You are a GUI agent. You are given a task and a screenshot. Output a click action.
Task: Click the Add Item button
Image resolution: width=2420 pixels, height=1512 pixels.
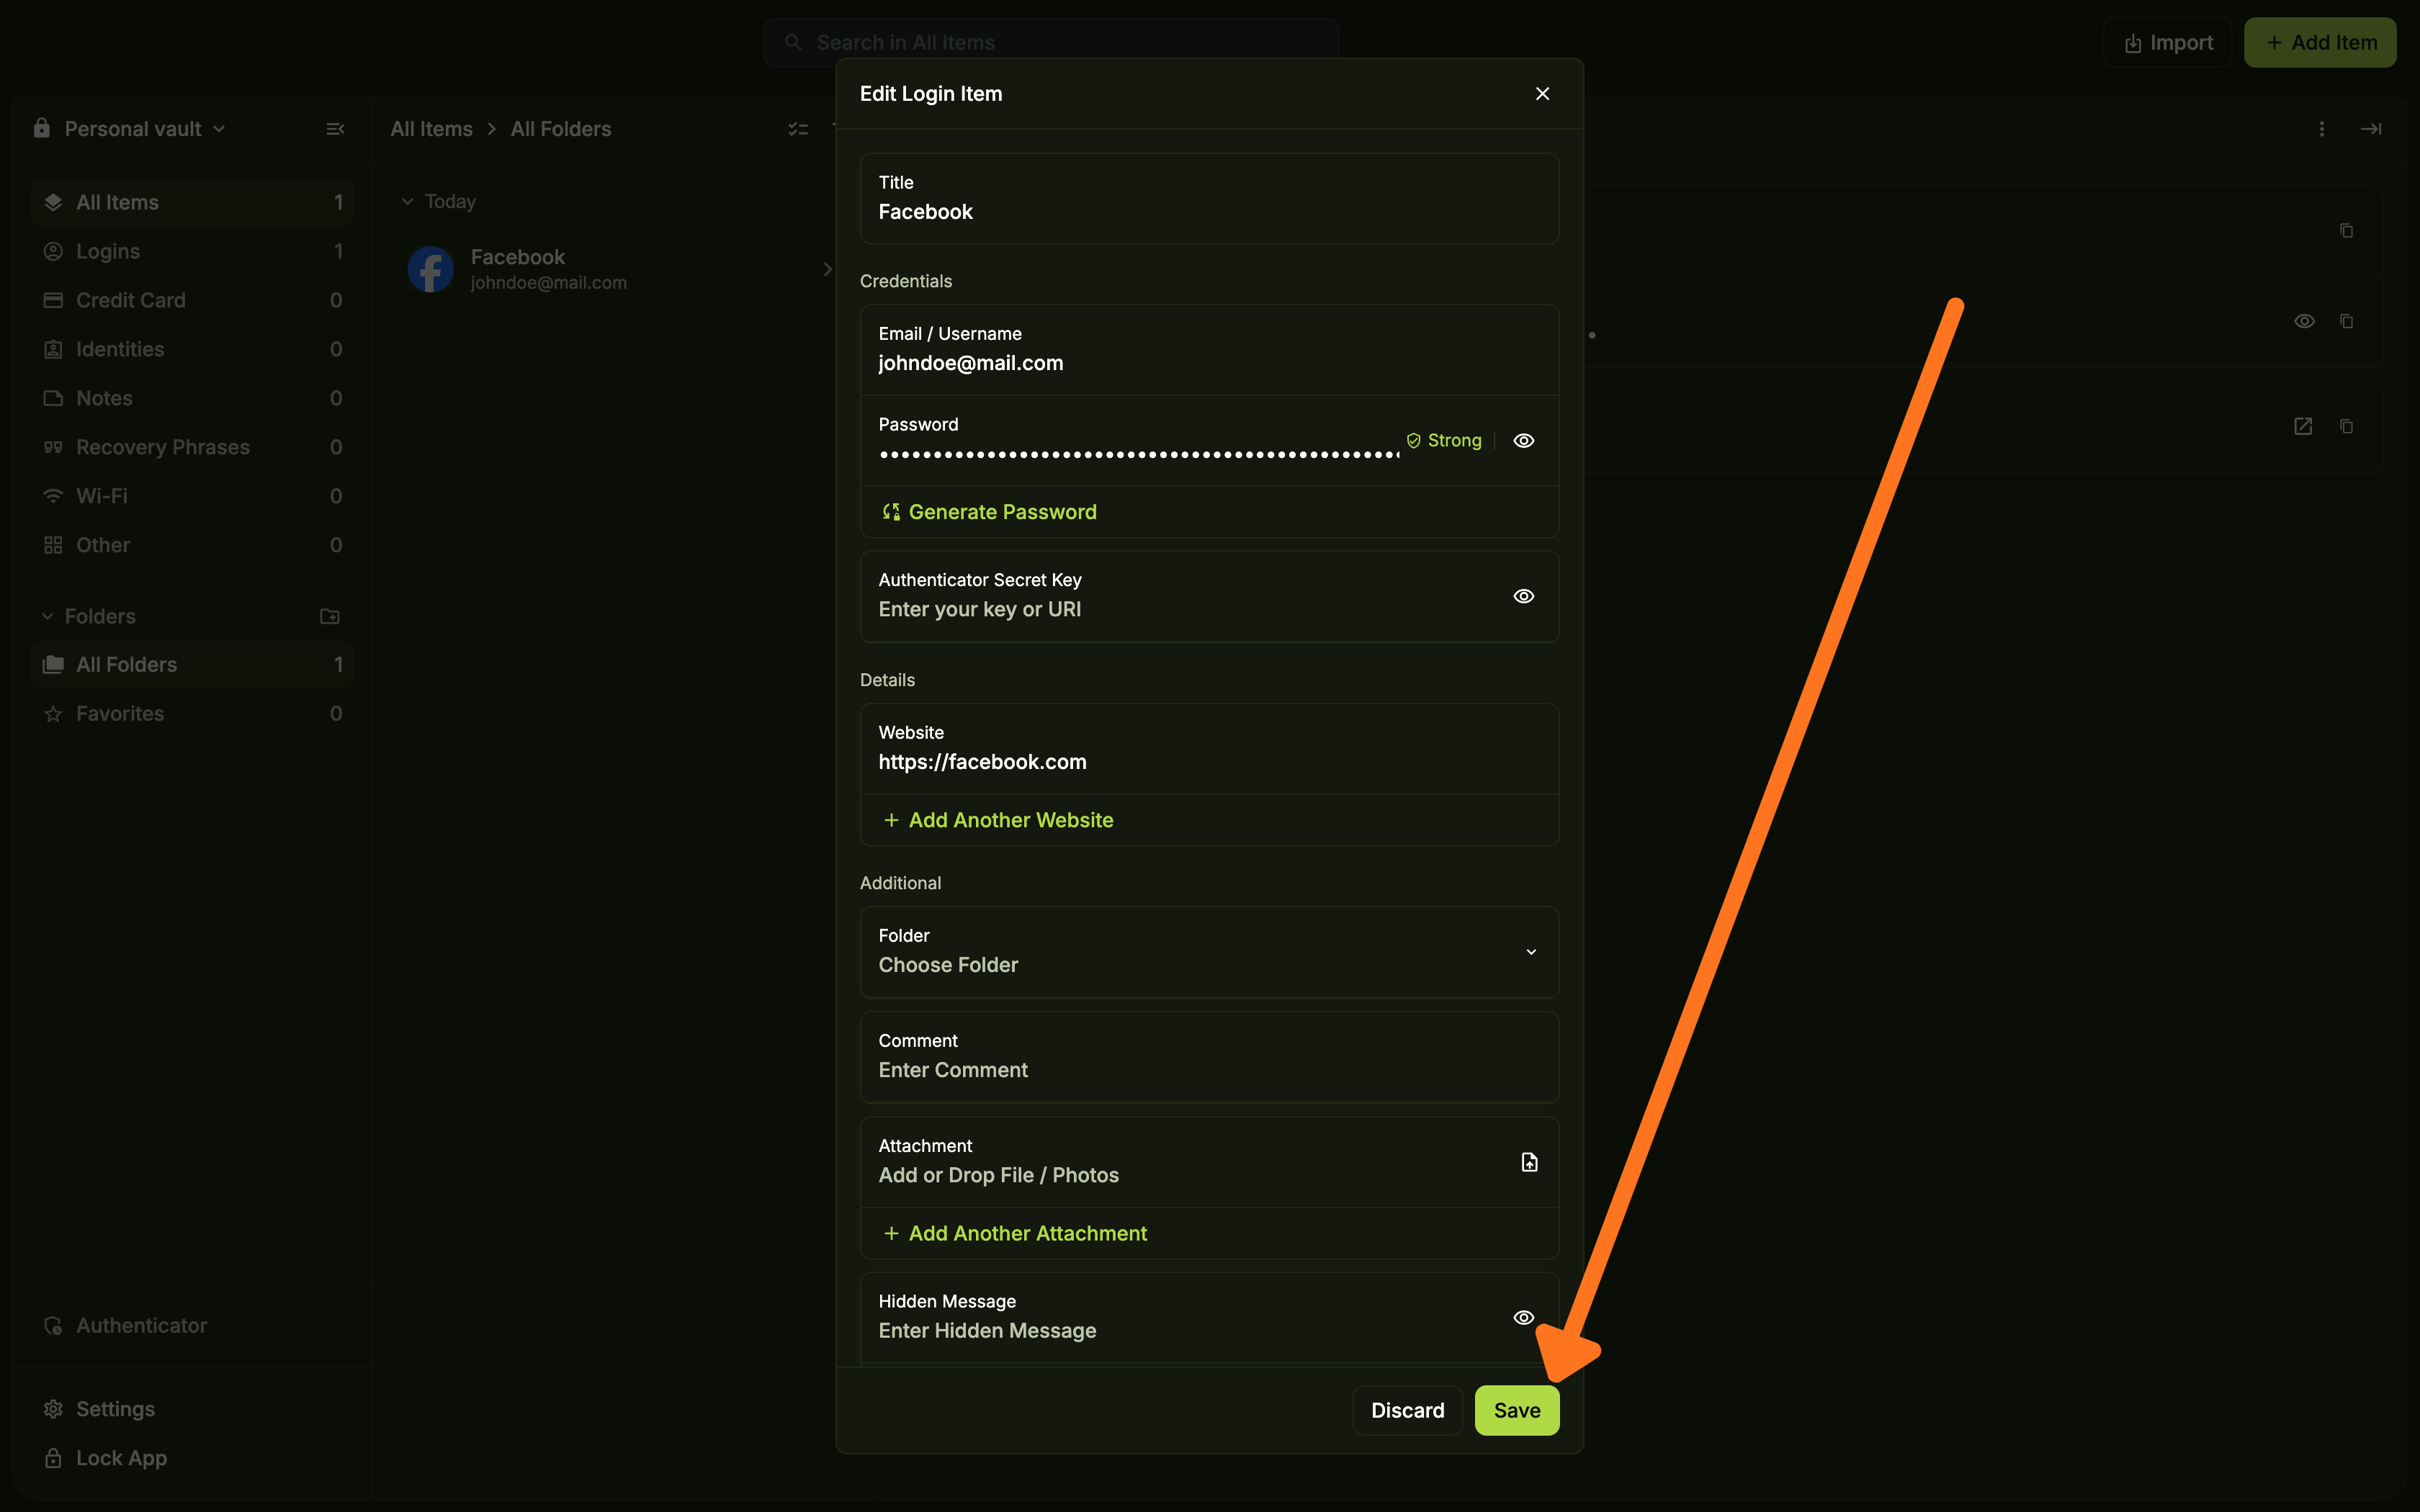coord(2320,42)
